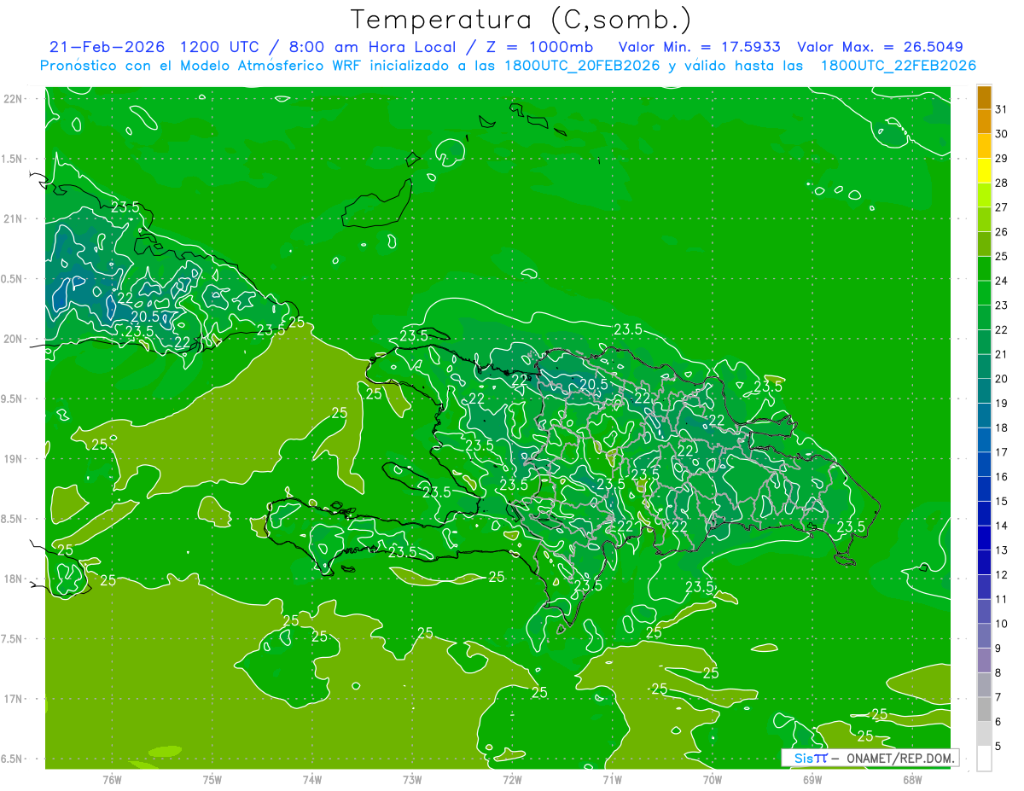The width and height of the screenshot is (1024, 791).
Task: Click the legend value '30'
Action: [1001, 134]
